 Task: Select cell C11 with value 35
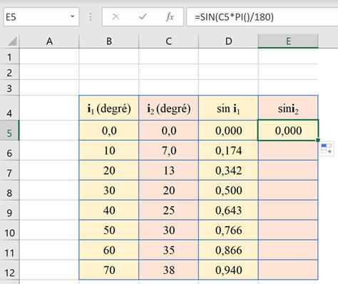tap(168, 250)
